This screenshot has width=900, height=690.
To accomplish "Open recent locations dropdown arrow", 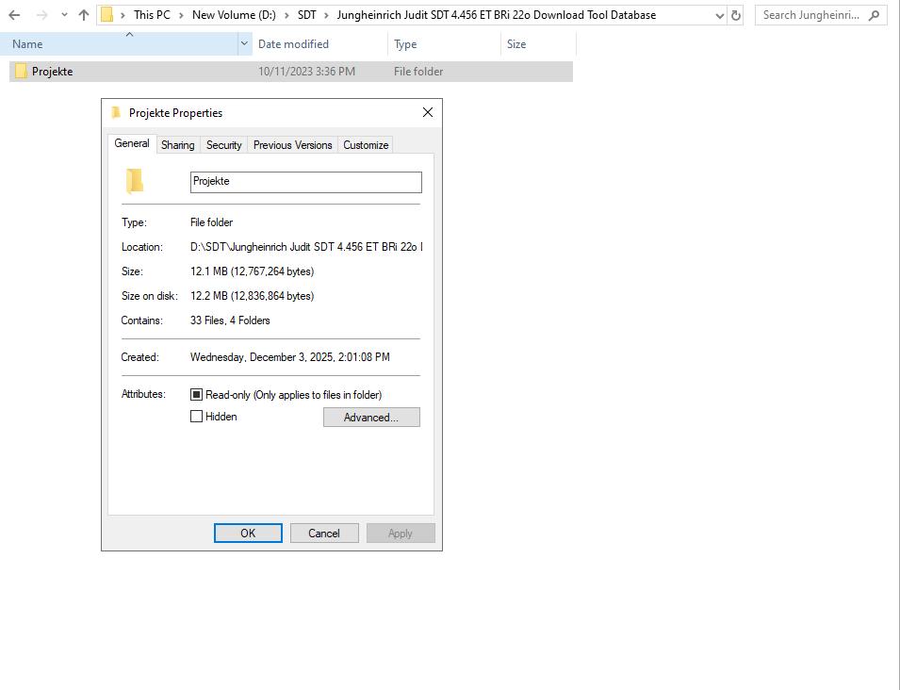I will click(x=64, y=15).
